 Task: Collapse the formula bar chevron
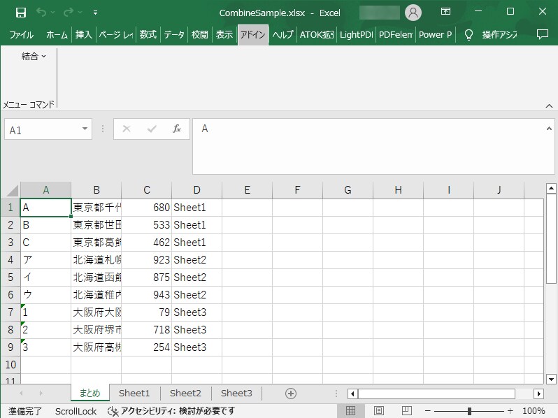pos(549,129)
